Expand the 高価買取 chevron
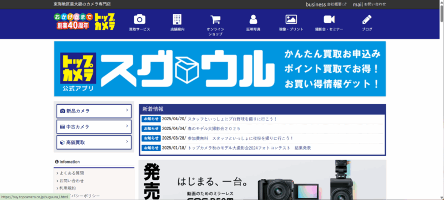The height and width of the screenshot is (200, 444). [127, 142]
